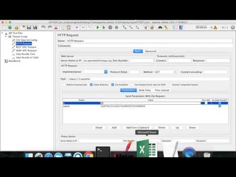Open Terminal from the Dock
This screenshot has height=177, width=236.
(103, 152)
